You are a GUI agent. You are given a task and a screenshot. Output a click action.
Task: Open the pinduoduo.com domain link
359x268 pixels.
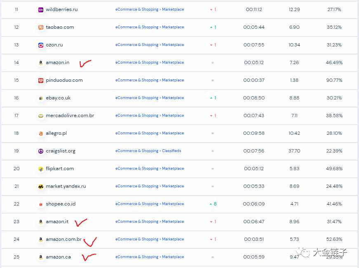[x=64, y=80]
